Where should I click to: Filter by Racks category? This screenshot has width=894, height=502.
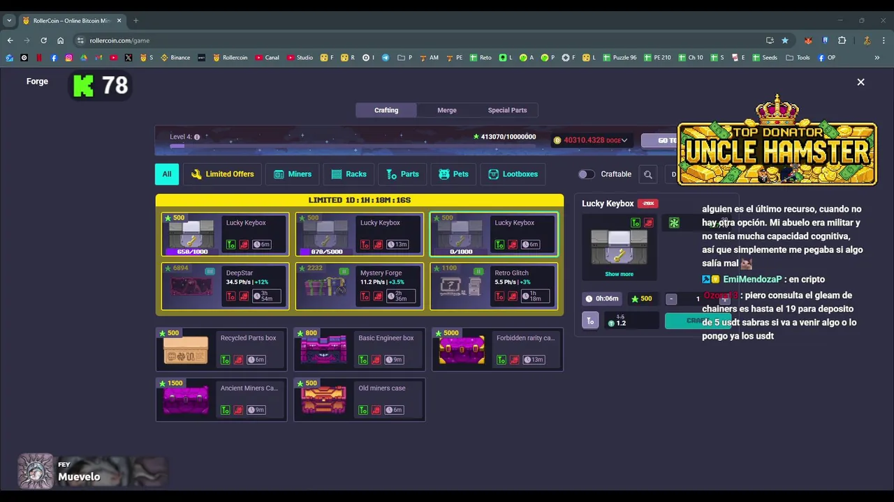coord(349,174)
